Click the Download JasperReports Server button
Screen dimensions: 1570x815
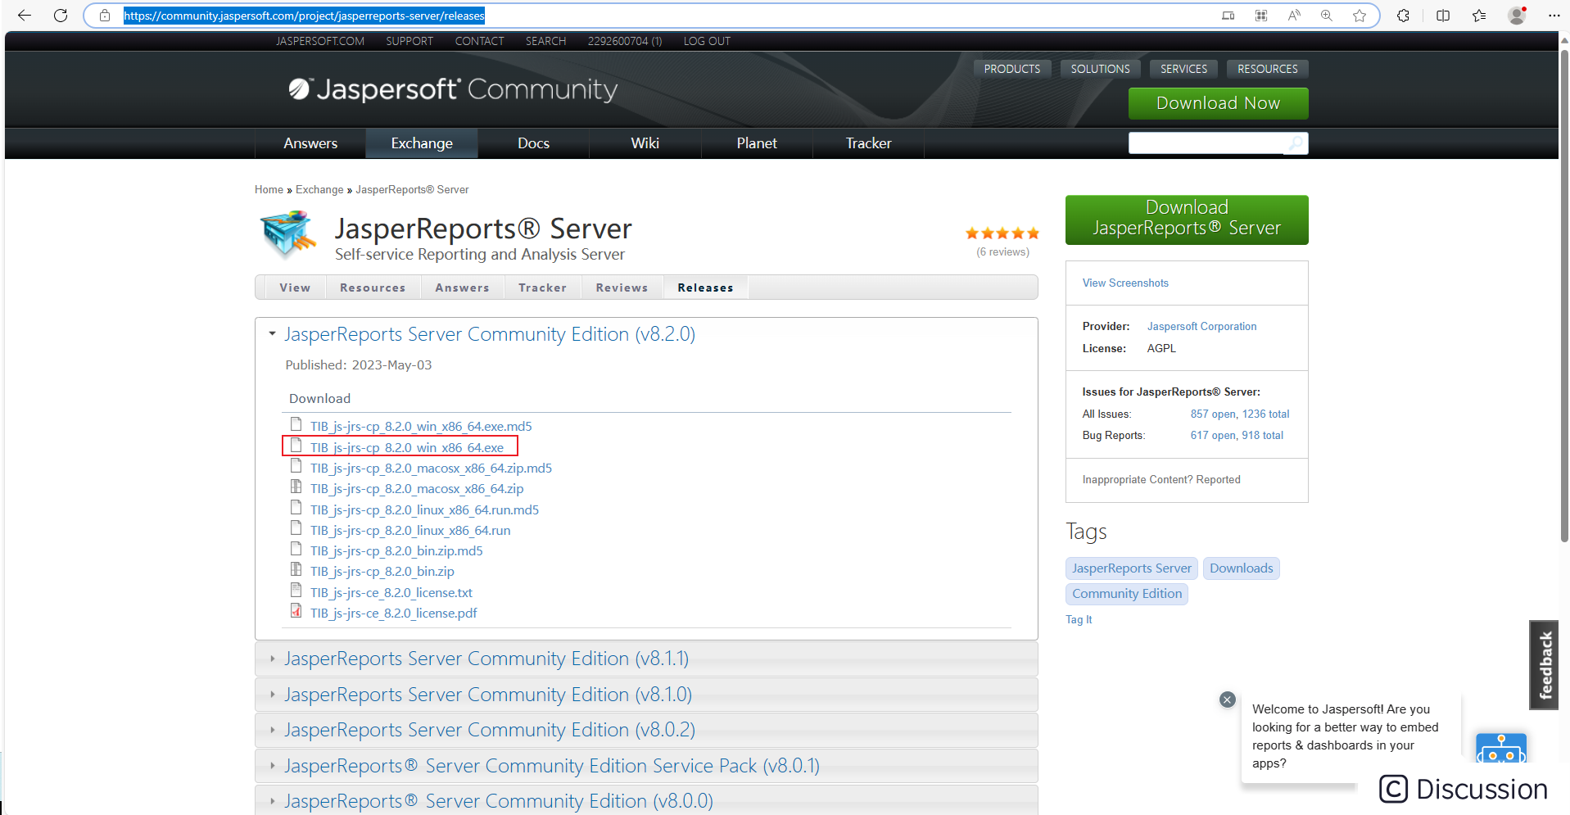pos(1186,219)
